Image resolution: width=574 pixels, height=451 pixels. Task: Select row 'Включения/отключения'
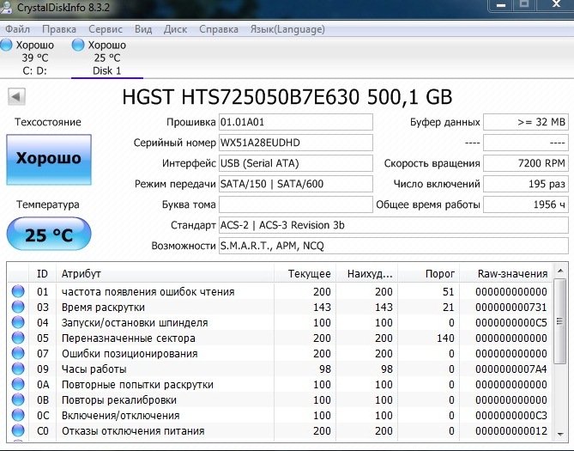click(x=280, y=415)
